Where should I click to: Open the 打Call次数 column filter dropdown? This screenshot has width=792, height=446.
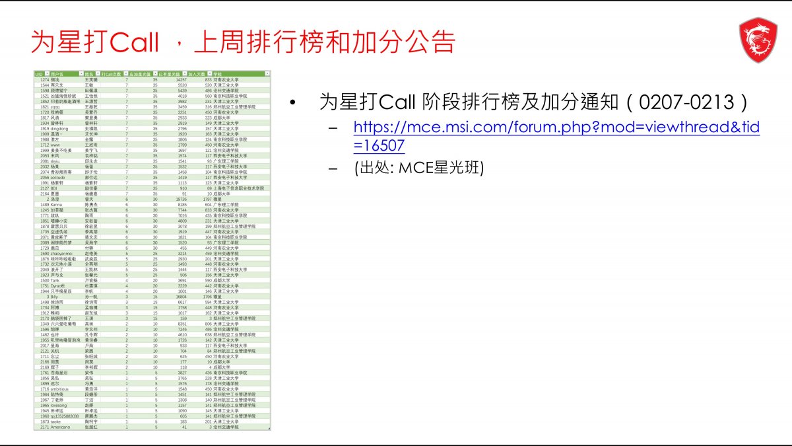125,74
